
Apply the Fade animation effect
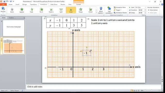pos(31,10)
